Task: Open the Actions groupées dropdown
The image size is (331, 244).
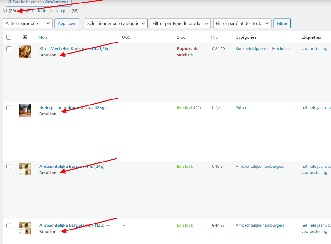Action: (28, 23)
